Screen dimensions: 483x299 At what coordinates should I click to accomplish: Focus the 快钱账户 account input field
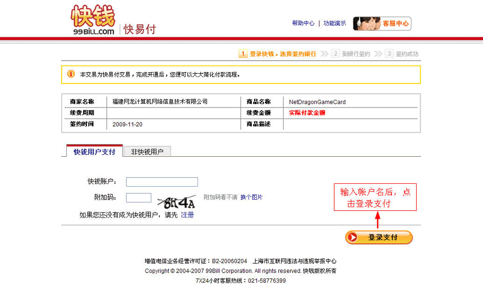point(162,182)
